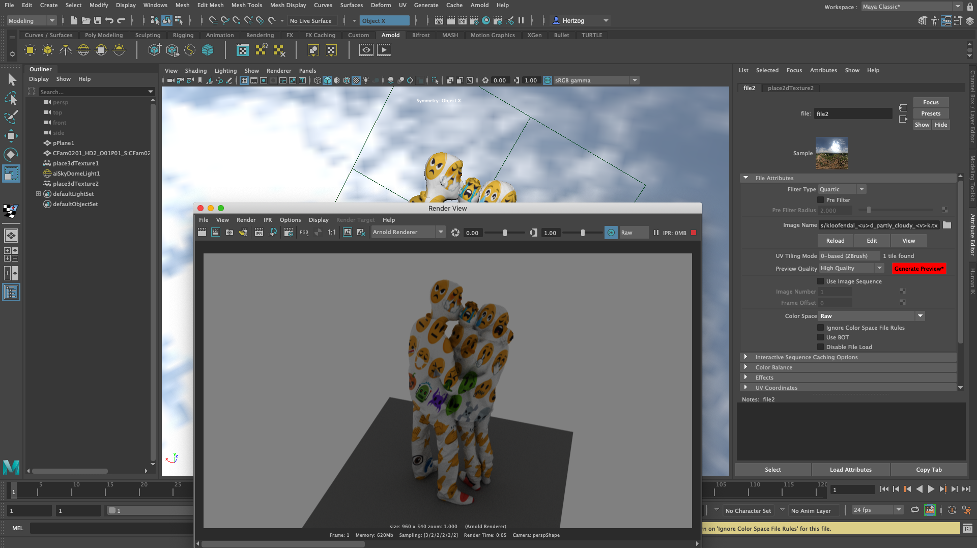
Task: Switch to the place2dTexture2 tab
Action: coord(791,88)
